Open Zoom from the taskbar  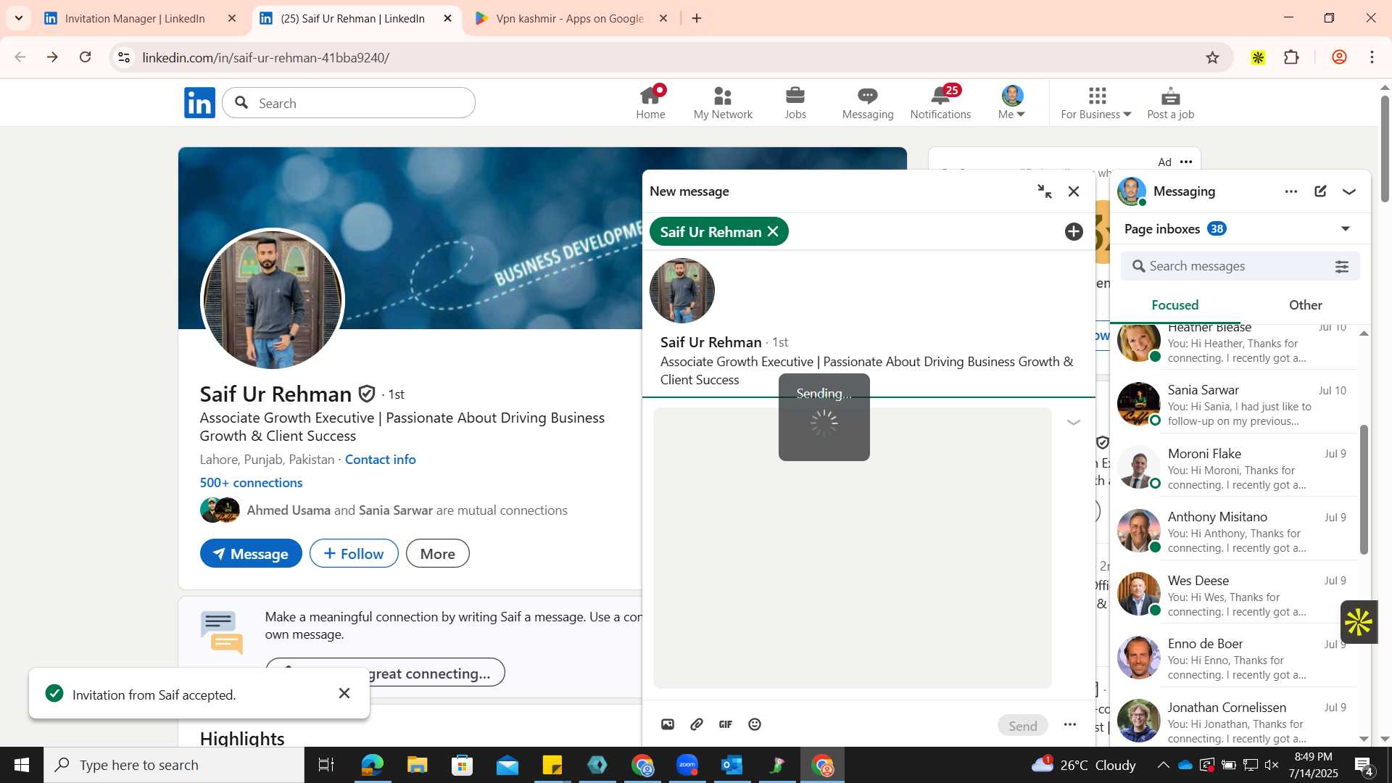click(687, 765)
